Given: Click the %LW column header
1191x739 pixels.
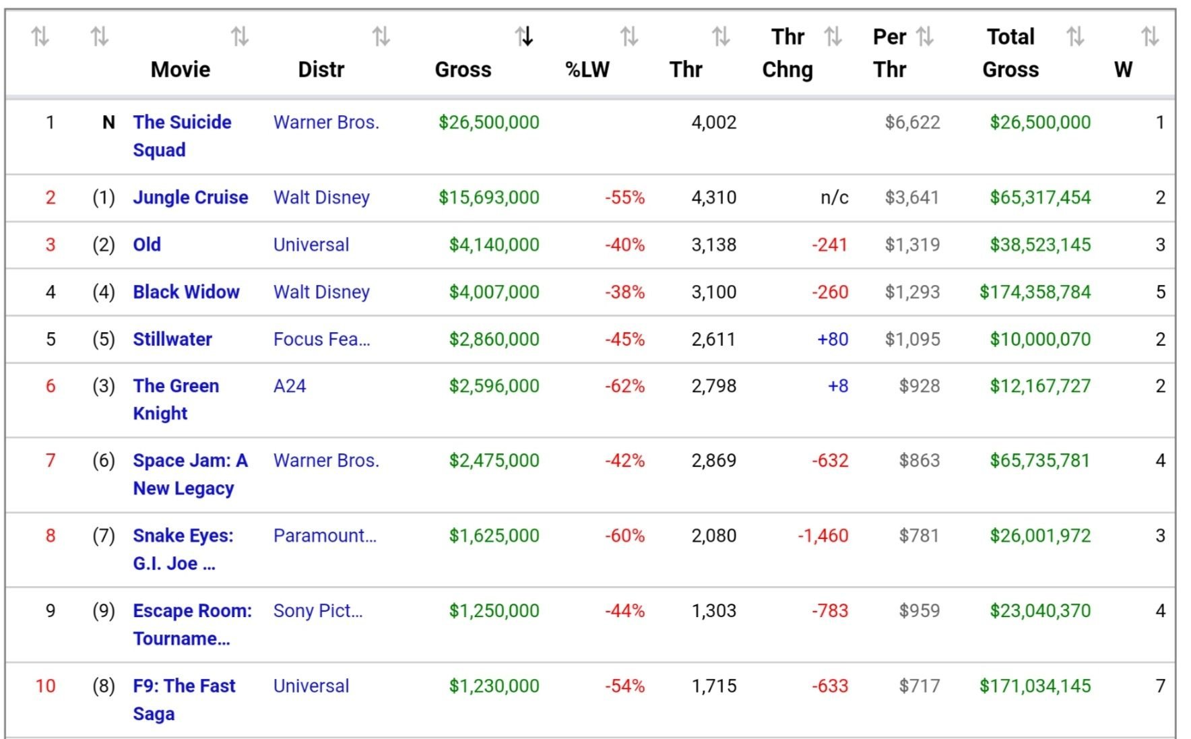Looking at the screenshot, I should 587,69.
